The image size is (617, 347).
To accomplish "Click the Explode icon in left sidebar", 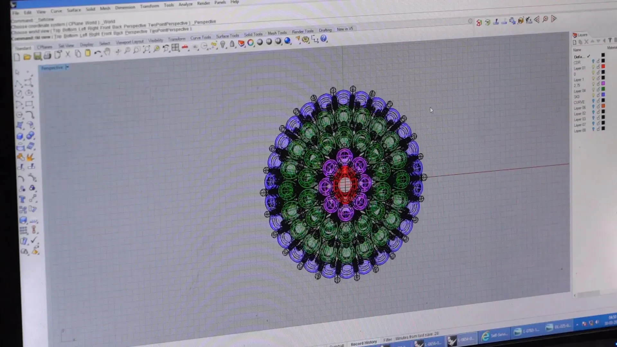I will pos(31,157).
